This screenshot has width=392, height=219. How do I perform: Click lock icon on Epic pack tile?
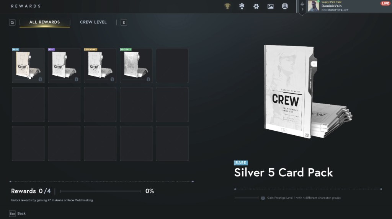[76, 79]
